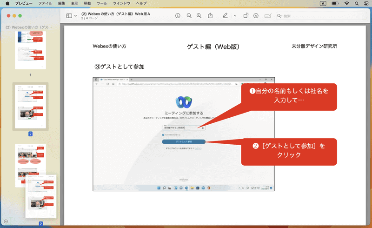
Task: Open the ヘルプ menu
Action: (141, 3)
